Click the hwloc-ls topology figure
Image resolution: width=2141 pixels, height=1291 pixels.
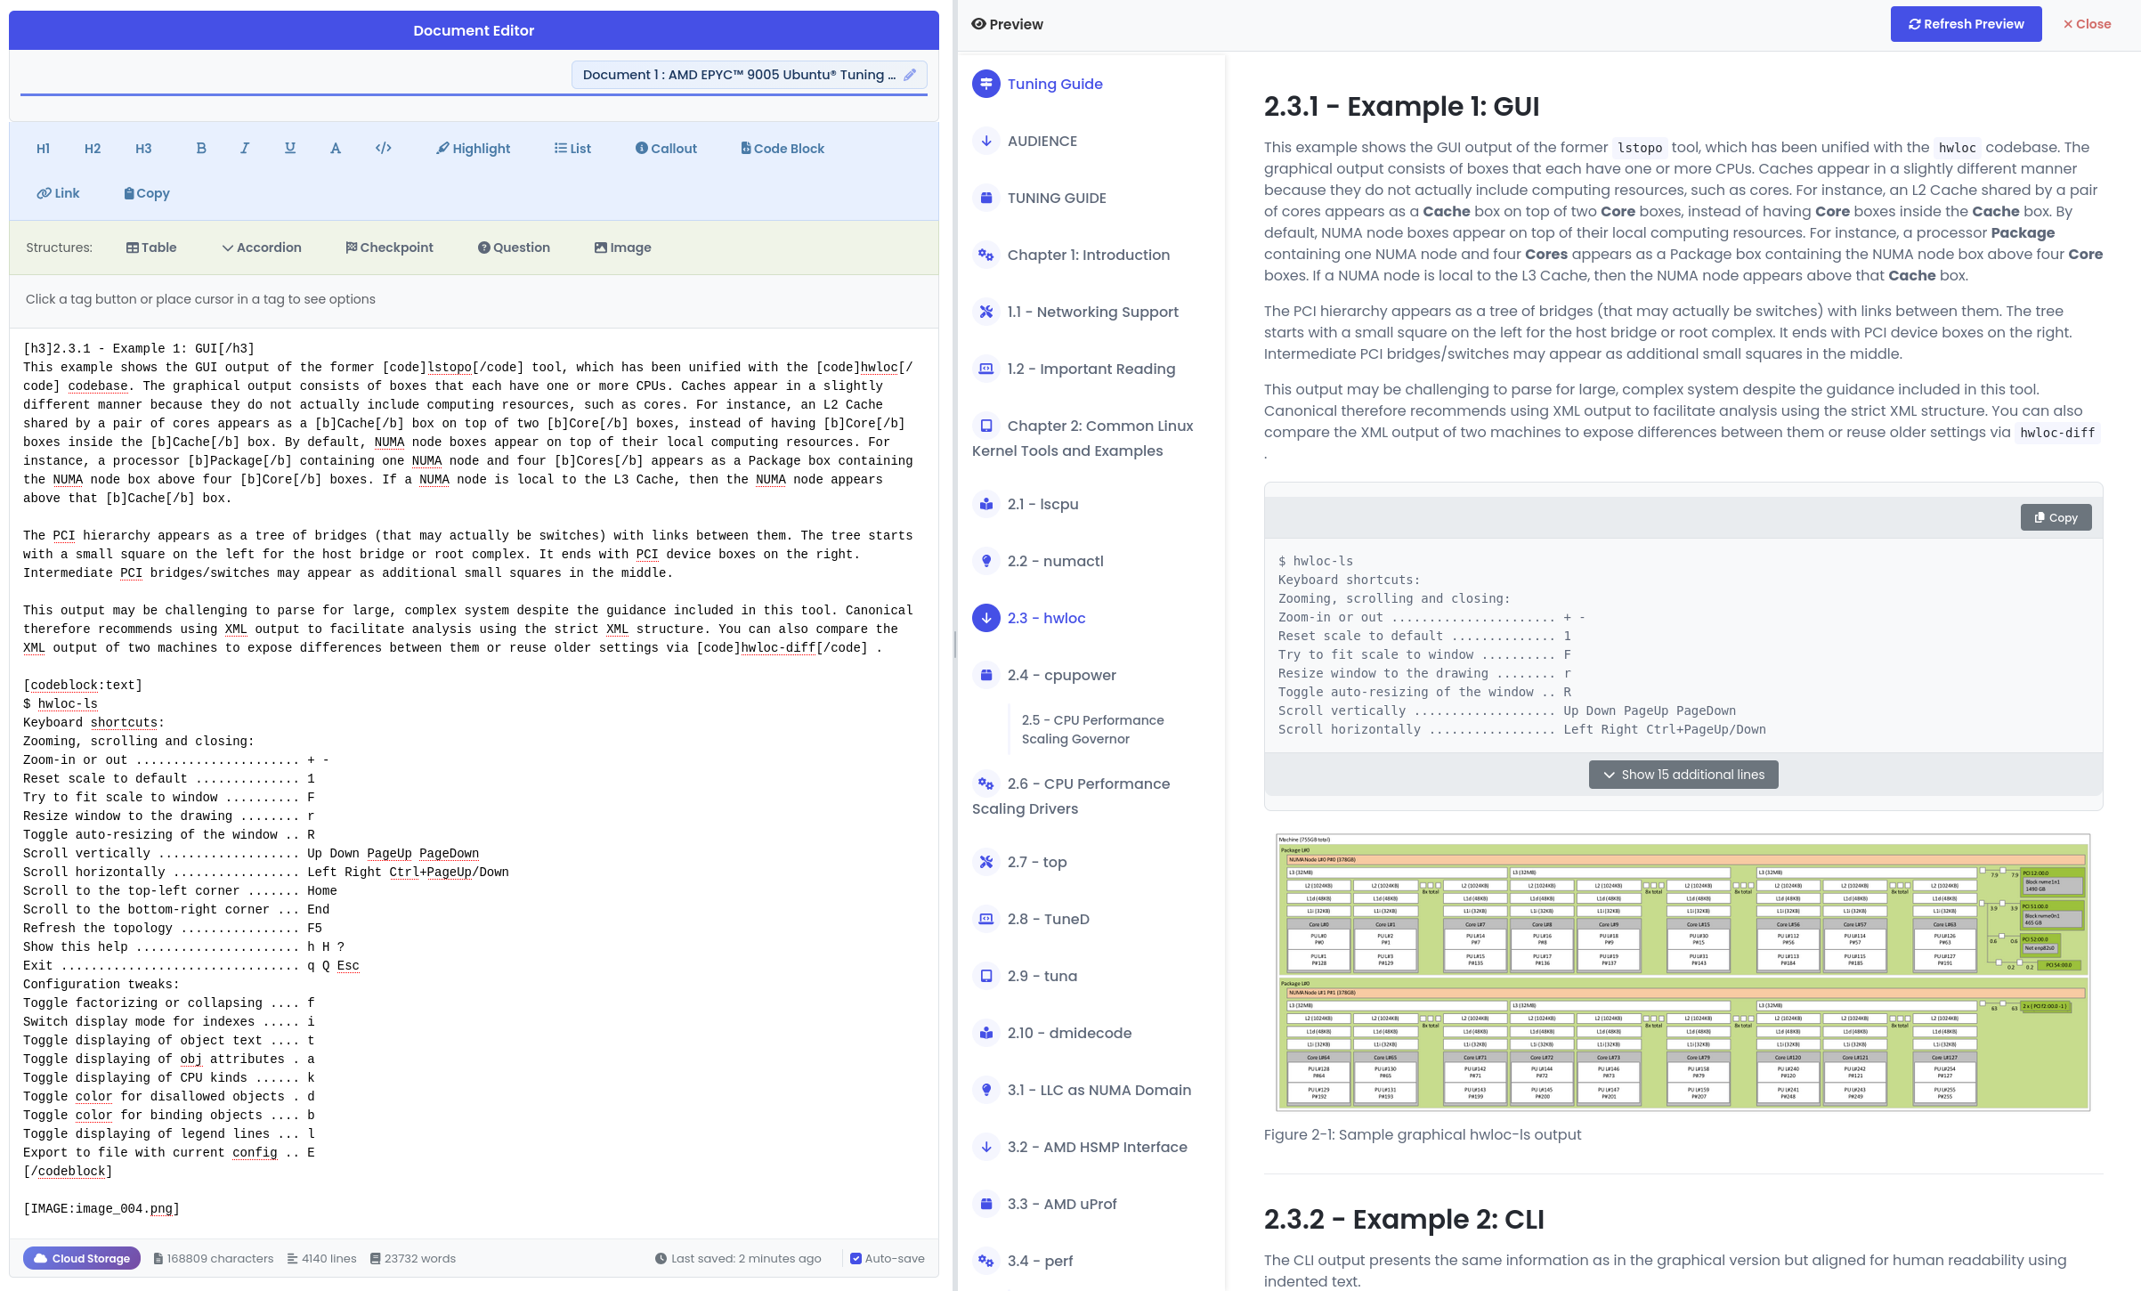pos(1683,972)
